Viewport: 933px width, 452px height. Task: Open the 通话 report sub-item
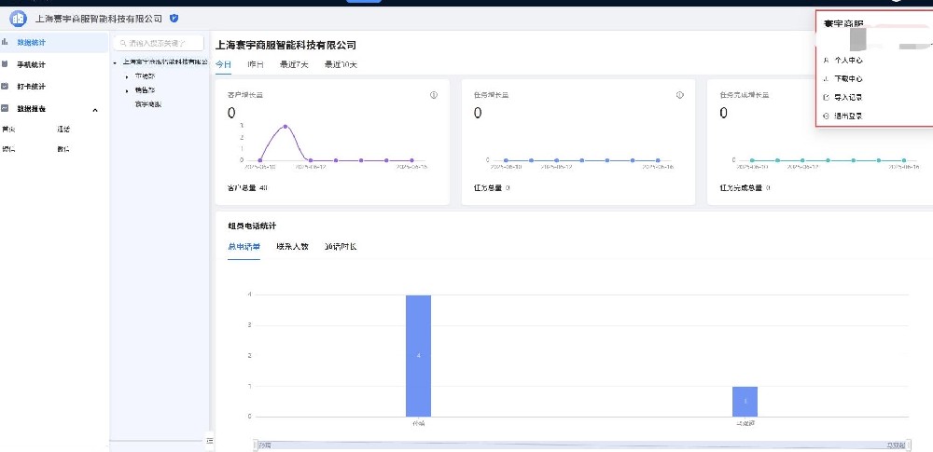click(x=63, y=129)
